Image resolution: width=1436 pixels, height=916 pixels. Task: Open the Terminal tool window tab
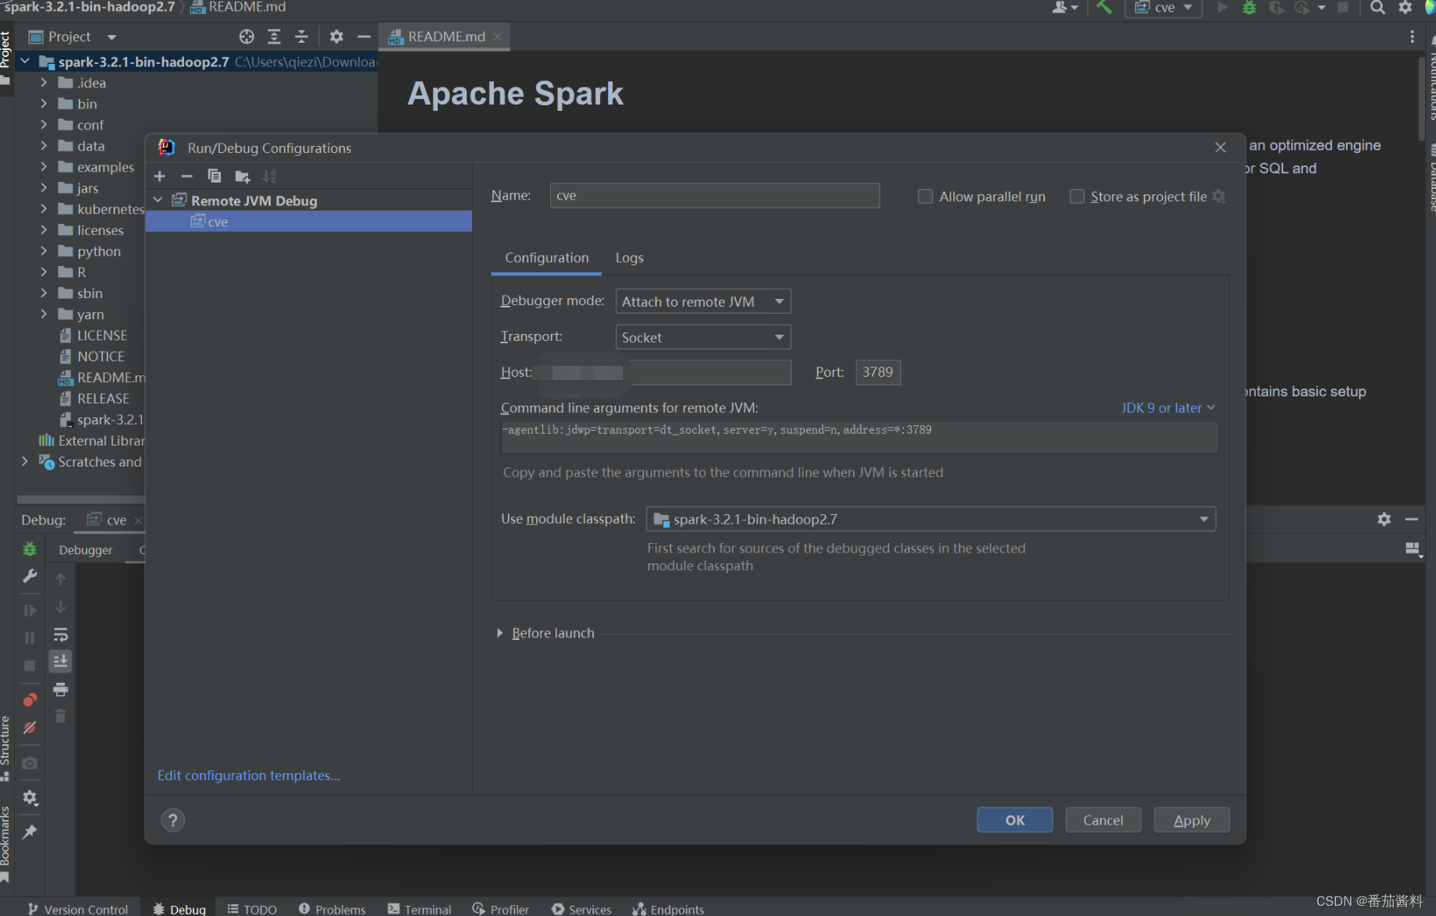click(x=419, y=909)
